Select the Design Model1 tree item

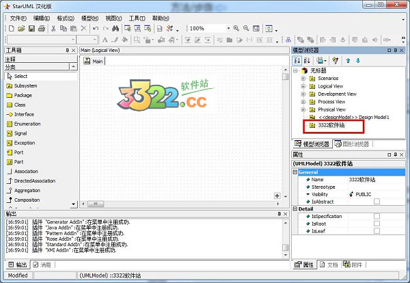tap(350, 117)
